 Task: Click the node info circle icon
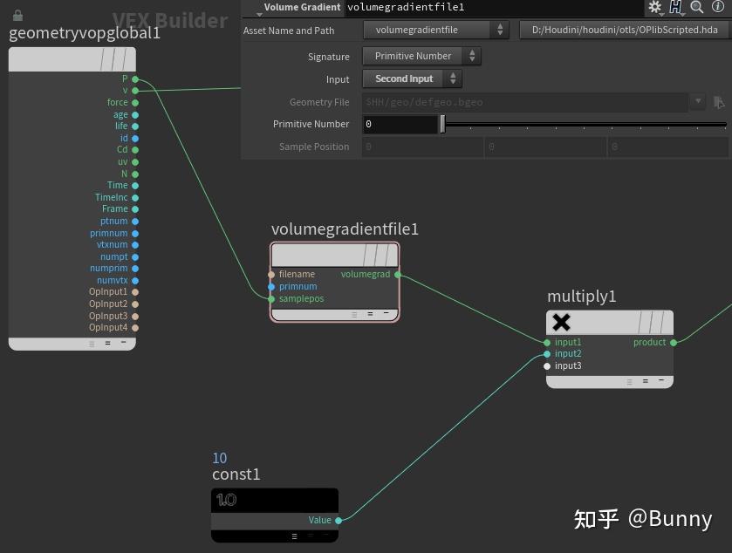click(x=718, y=7)
